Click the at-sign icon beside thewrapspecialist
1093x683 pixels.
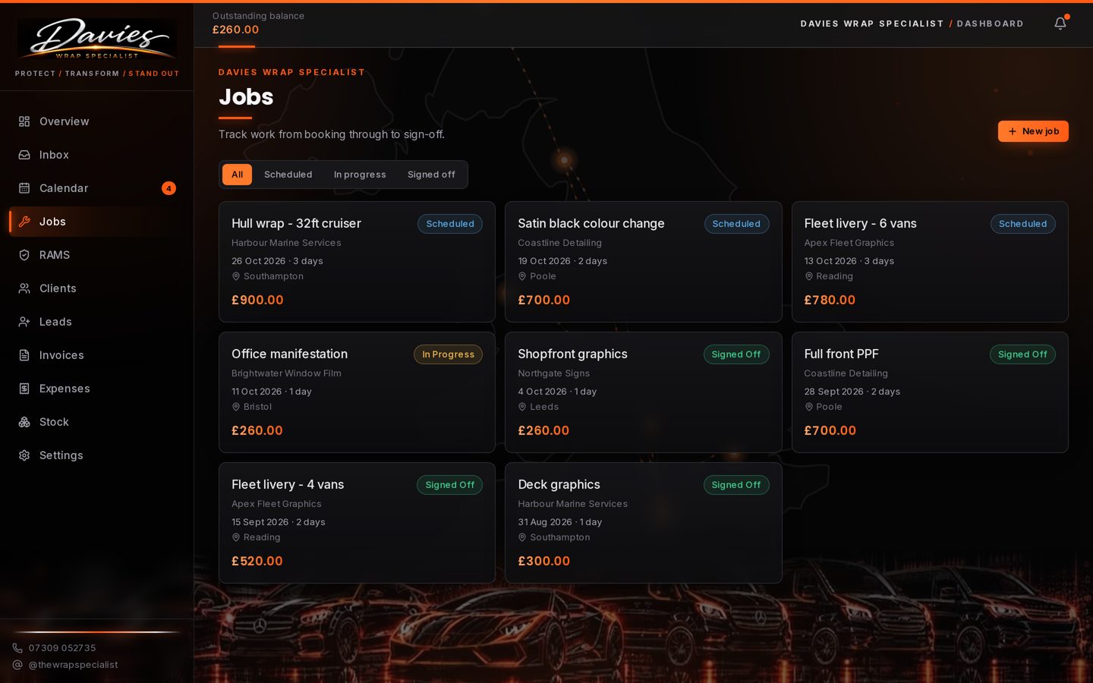point(17,665)
